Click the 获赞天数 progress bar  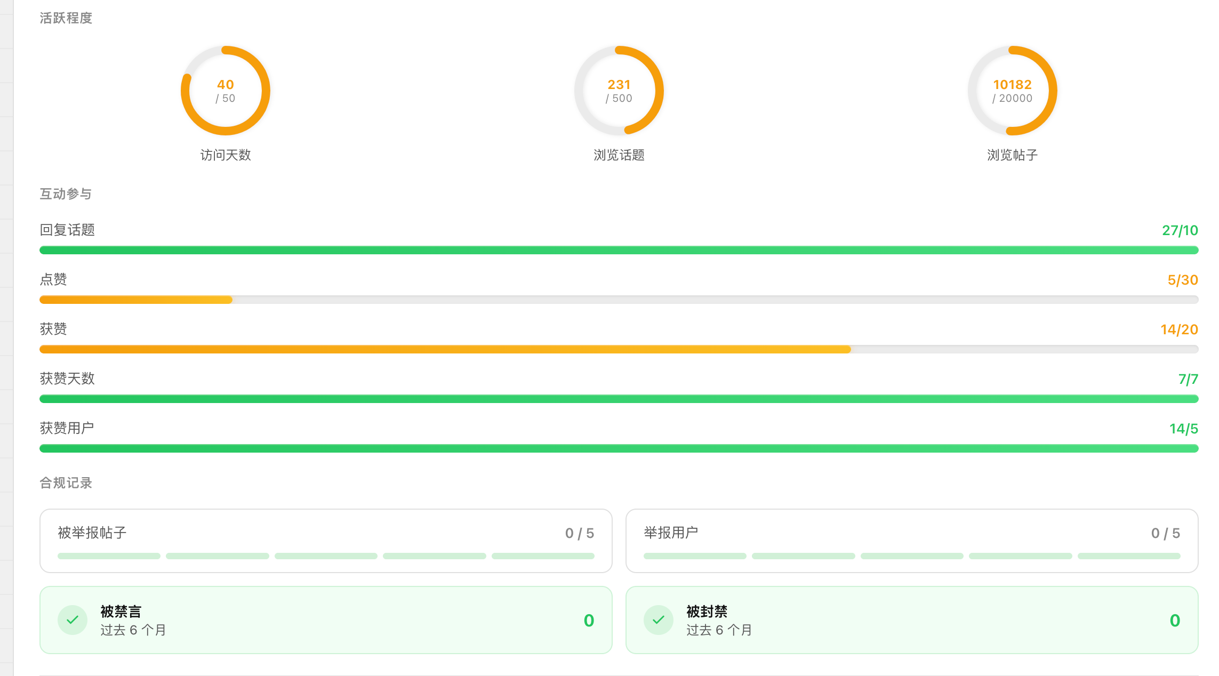(619, 399)
